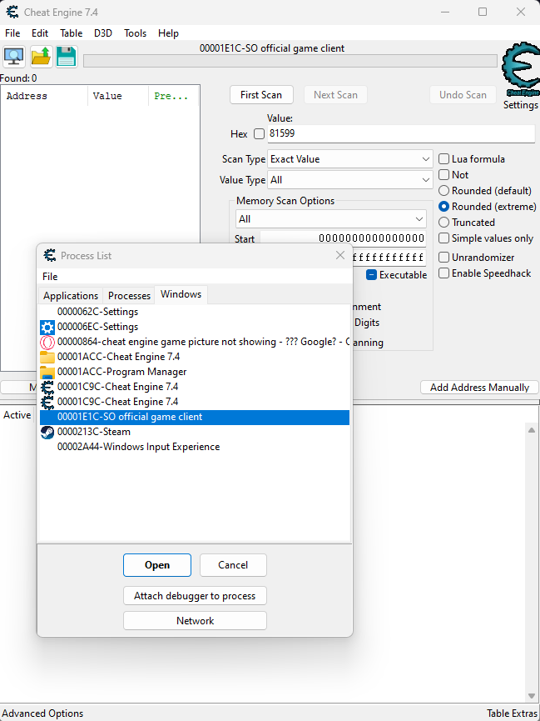
Task: Maximize the Cheat Engine window
Action: click(x=483, y=12)
